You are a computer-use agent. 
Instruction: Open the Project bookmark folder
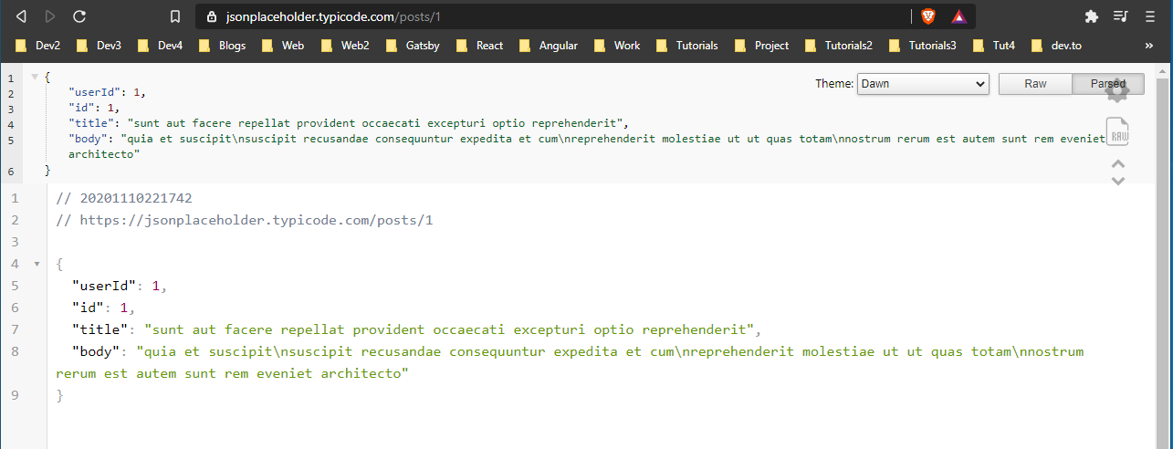coord(760,46)
